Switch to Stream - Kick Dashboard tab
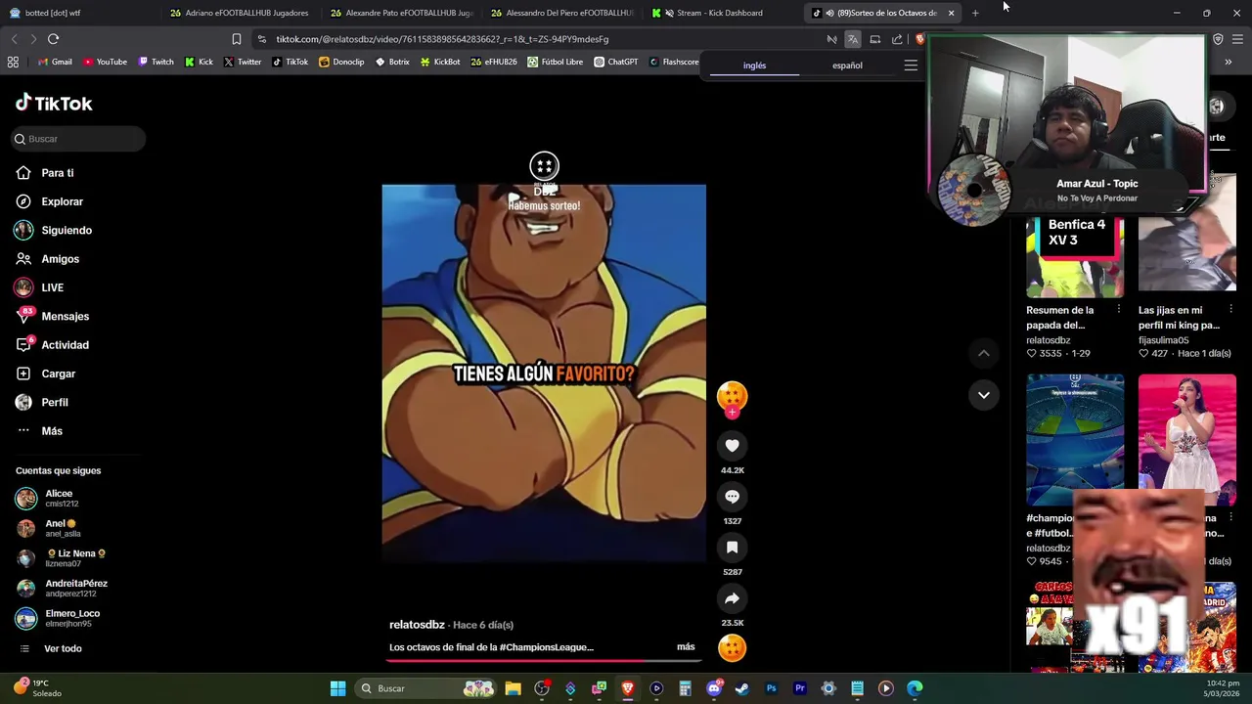The height and width of the screenshot is (704, 1252). (722, 13)
